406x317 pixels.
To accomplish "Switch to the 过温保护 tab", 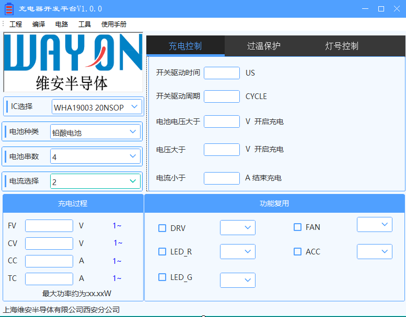I will [x=263, y=46].
